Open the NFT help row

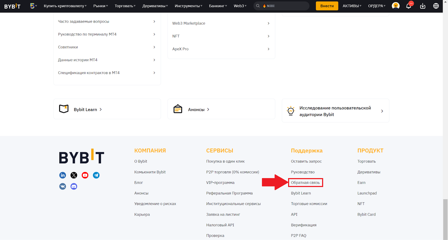click(221, 36)
